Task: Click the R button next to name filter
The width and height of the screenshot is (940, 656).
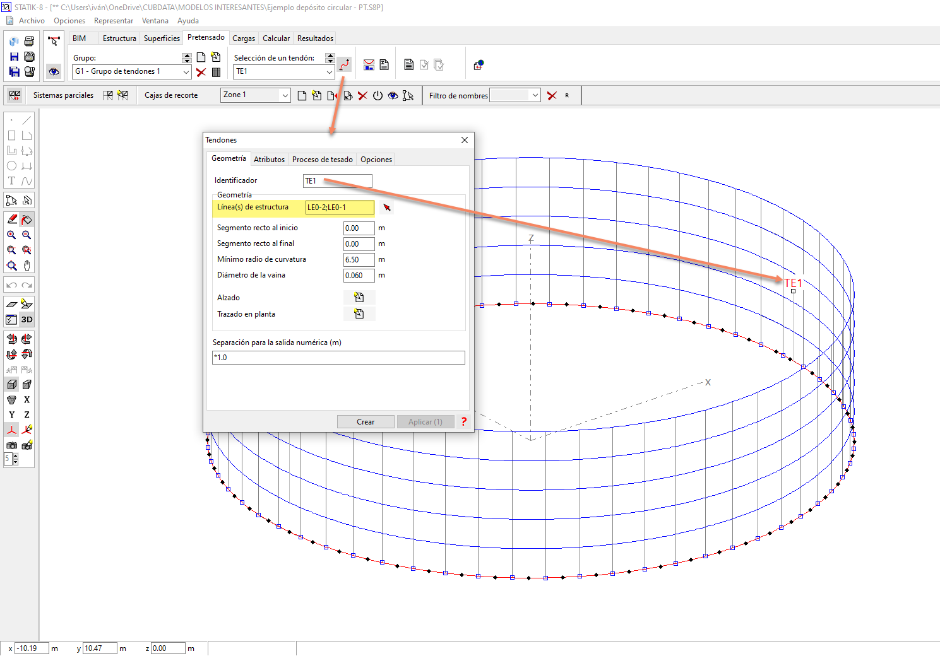Action: pyautogui.click(x=567, y=95)
